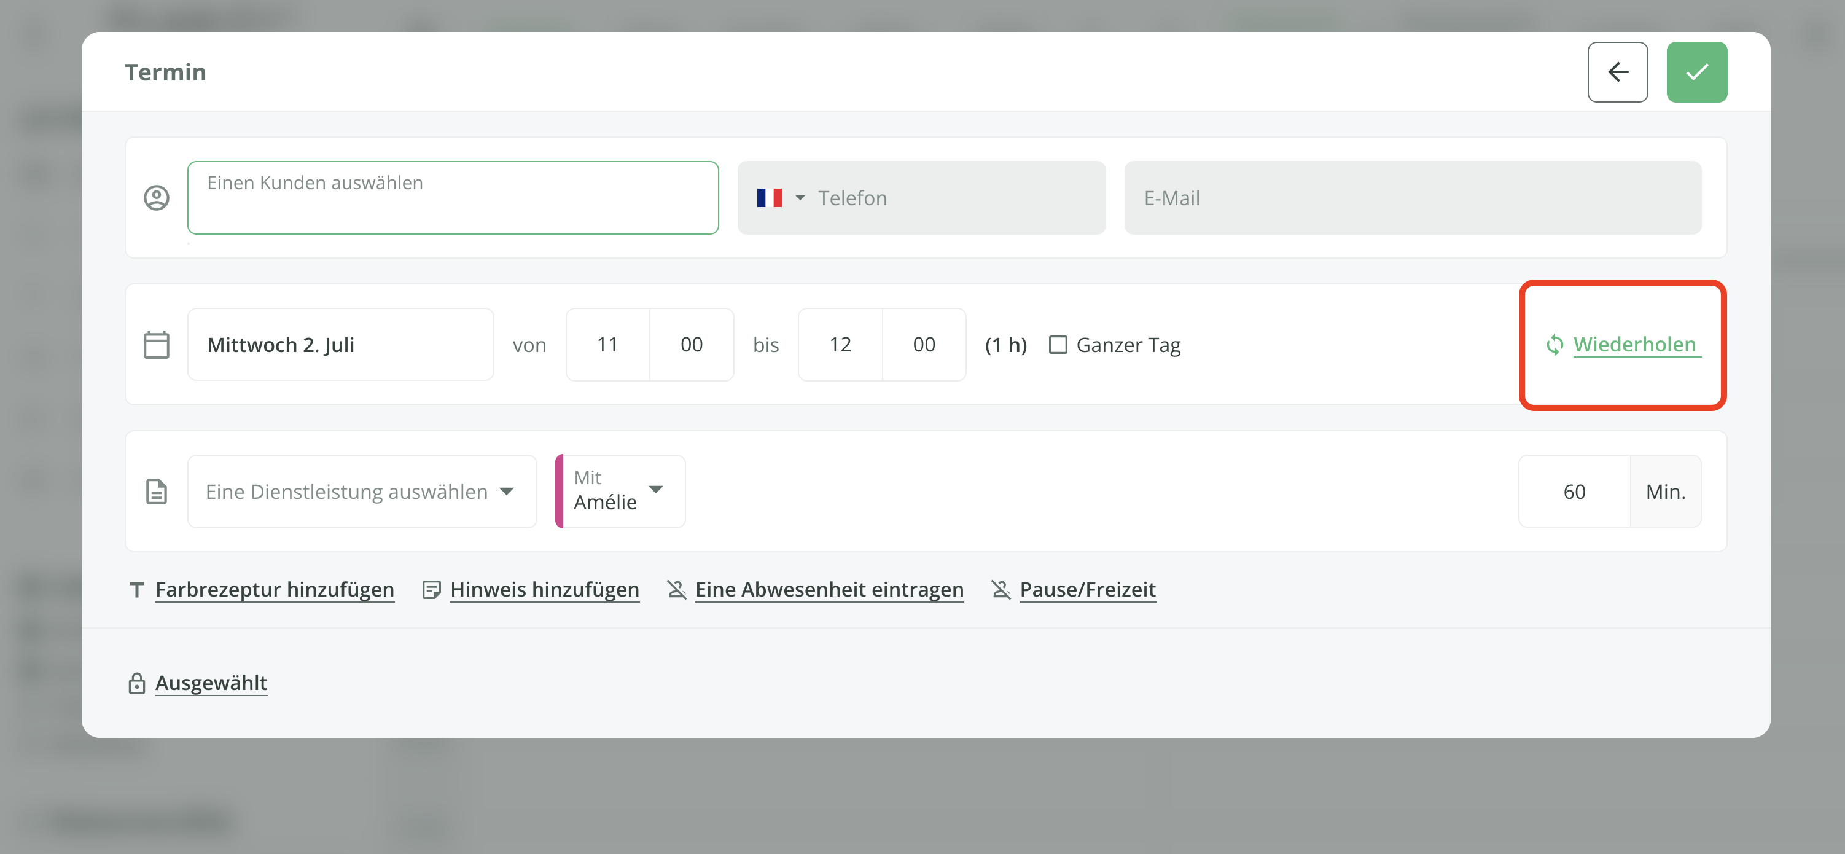Click the French flag icon

pyautogui.click(x=768, y=198)
